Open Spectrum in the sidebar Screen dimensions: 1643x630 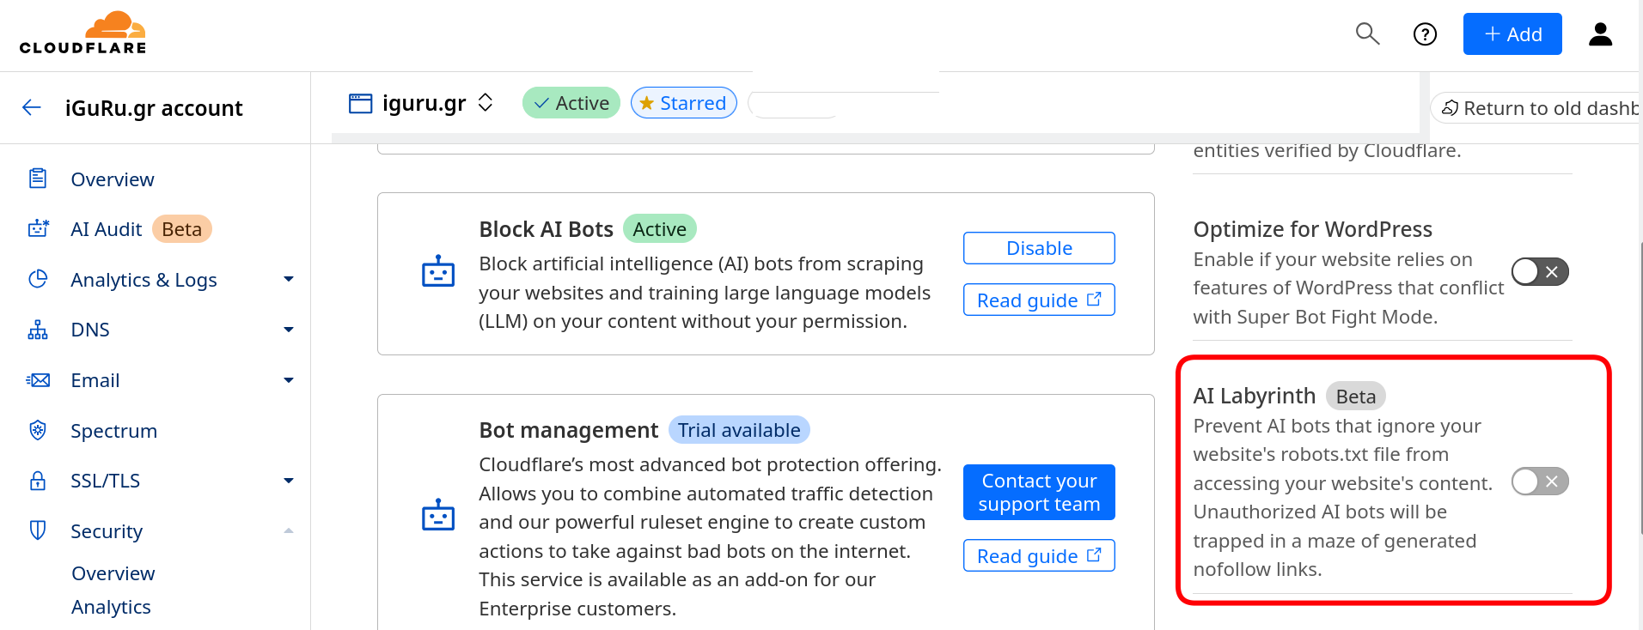click(x=114, y=431)
